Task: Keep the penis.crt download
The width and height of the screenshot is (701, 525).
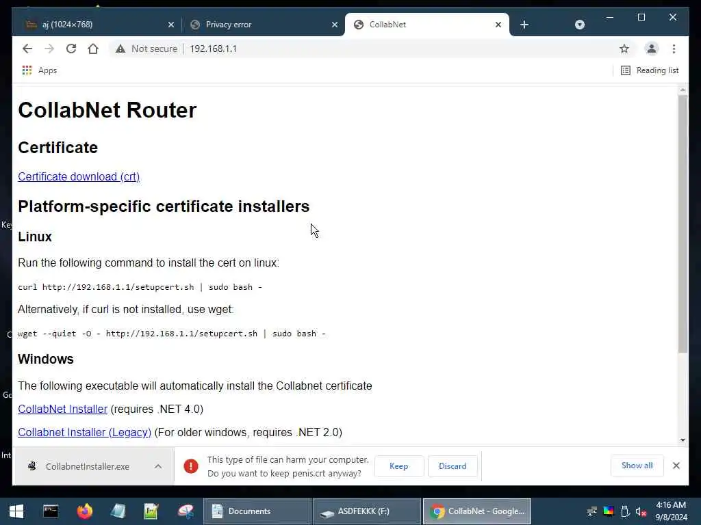Action: tap(399, 466)
